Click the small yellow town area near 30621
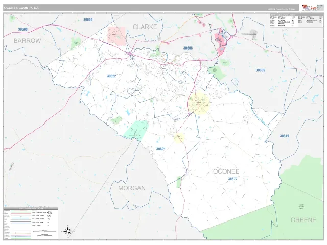Screen dimensions: 327x245 [179, 138]
